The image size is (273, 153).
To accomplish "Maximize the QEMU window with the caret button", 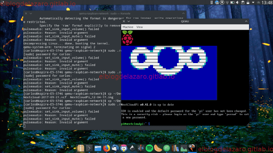I will coord(246,21).
